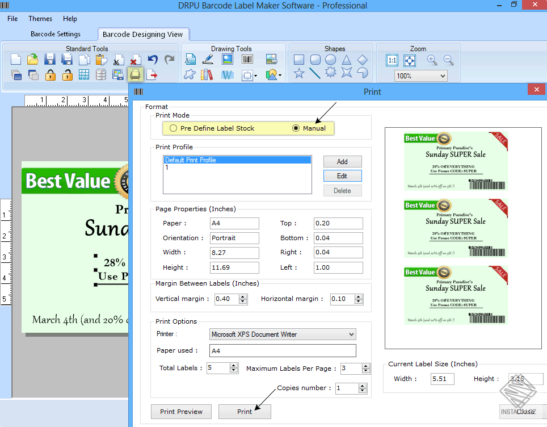Viewport: 547px width, 427px height.
Task: Click the Save icon in Standard Tools
Action: (x=49, y=60)
